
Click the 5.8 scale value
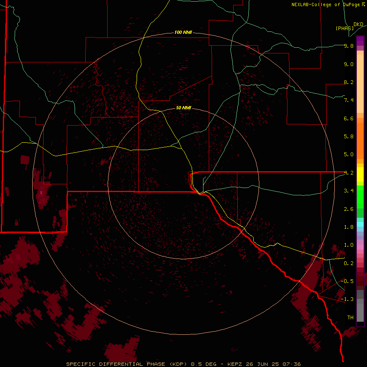click(349, 137)
